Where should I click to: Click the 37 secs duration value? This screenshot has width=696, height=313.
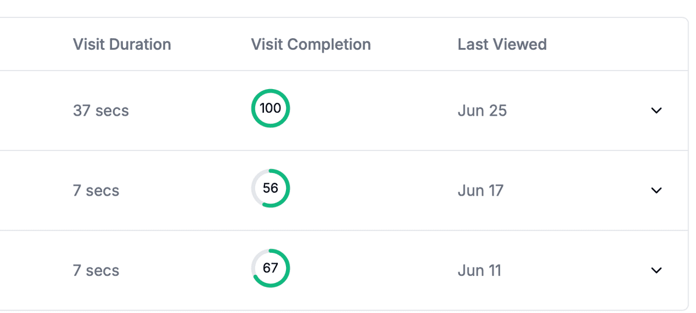(x=101, y=111)
